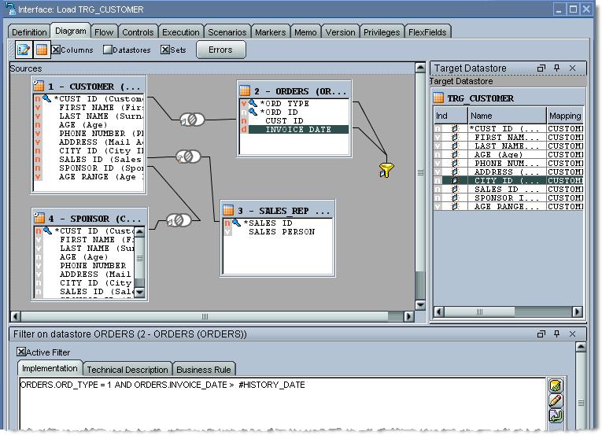602x435 pixels.
Task: Toggle the Columns checkbox
Action: (56, 50)
